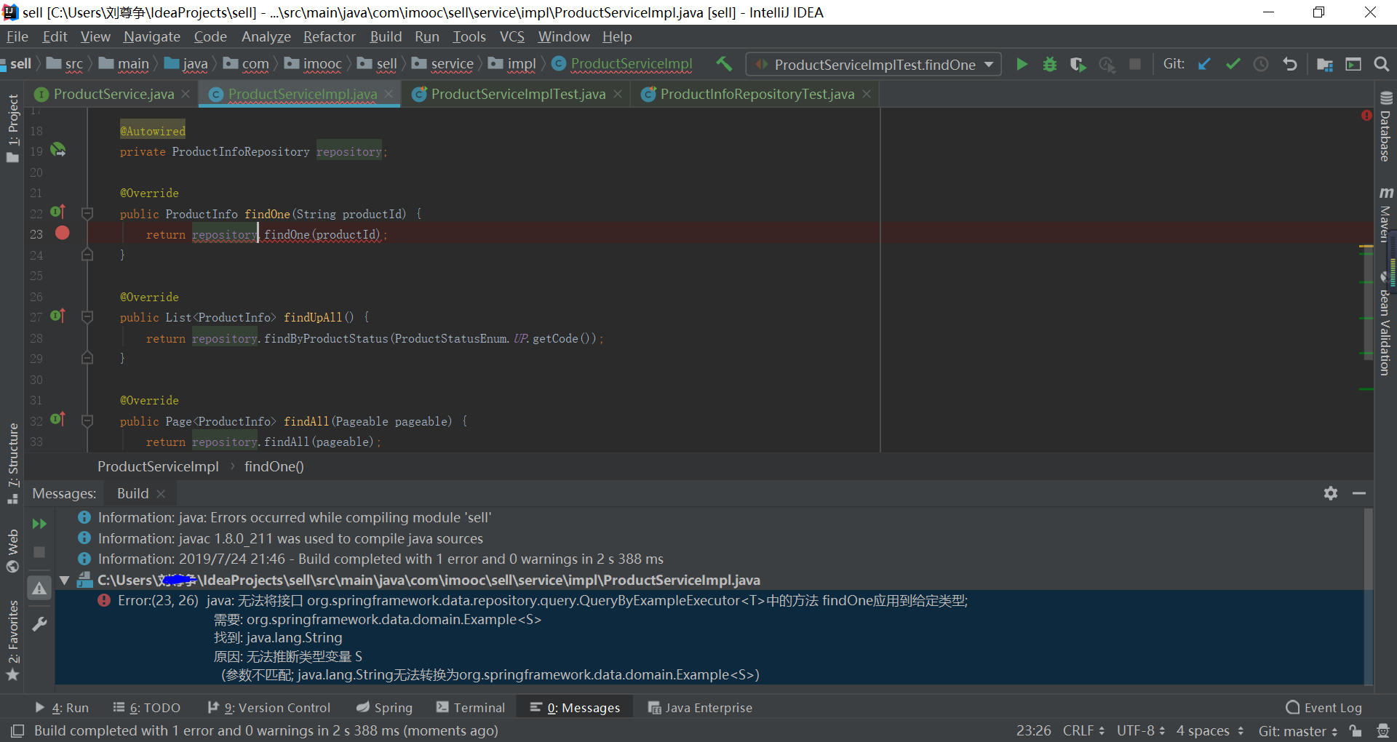Open the Refactor menu
The height and width of the screenshot is (742, 1397).
tap(330, 36)
